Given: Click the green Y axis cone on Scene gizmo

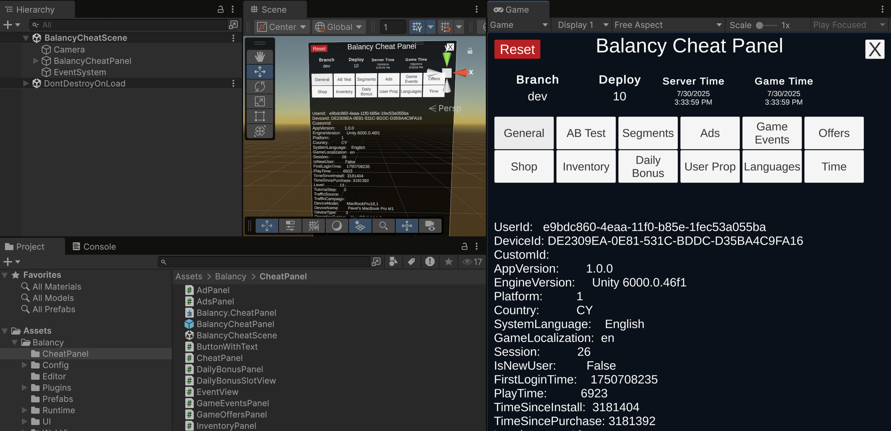Looking at the screenshot, I should [447, 59].
